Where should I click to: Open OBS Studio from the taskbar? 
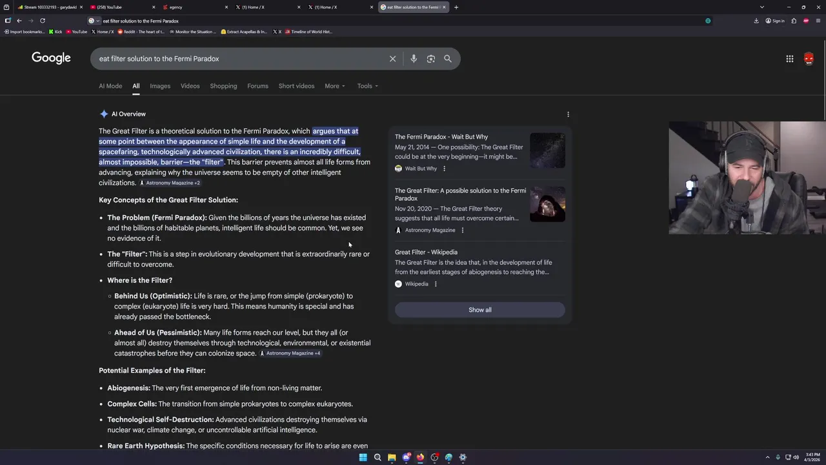click(434, 457)
